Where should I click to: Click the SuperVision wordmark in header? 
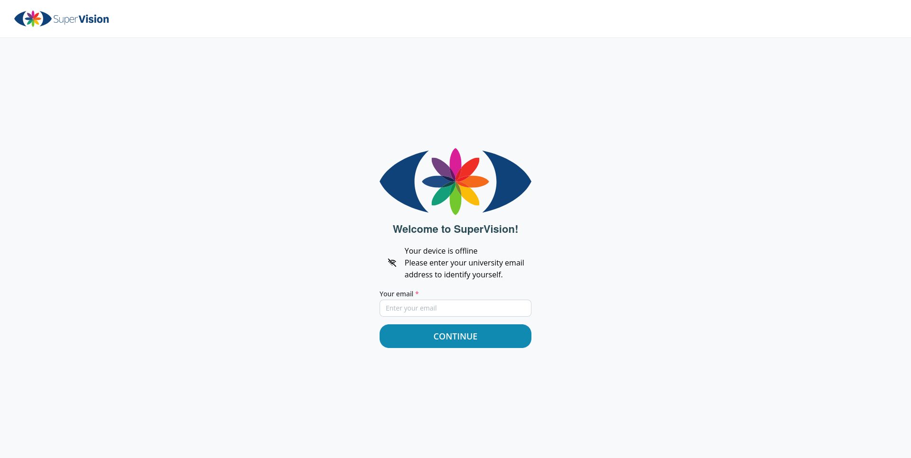click(x=81, y=19)
